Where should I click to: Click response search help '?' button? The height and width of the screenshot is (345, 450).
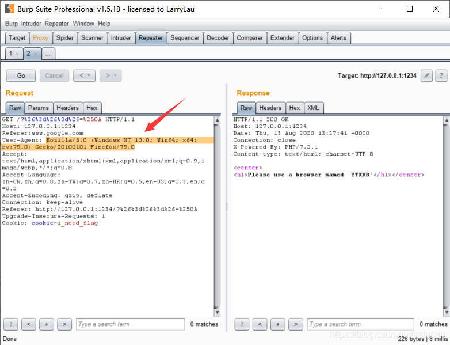pyautogui.click(x=242, y=324)
